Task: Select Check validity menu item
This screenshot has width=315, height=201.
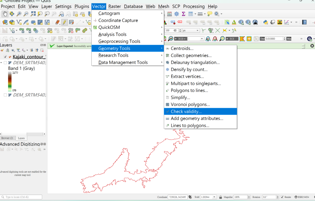Action: (x=201, y=112)
